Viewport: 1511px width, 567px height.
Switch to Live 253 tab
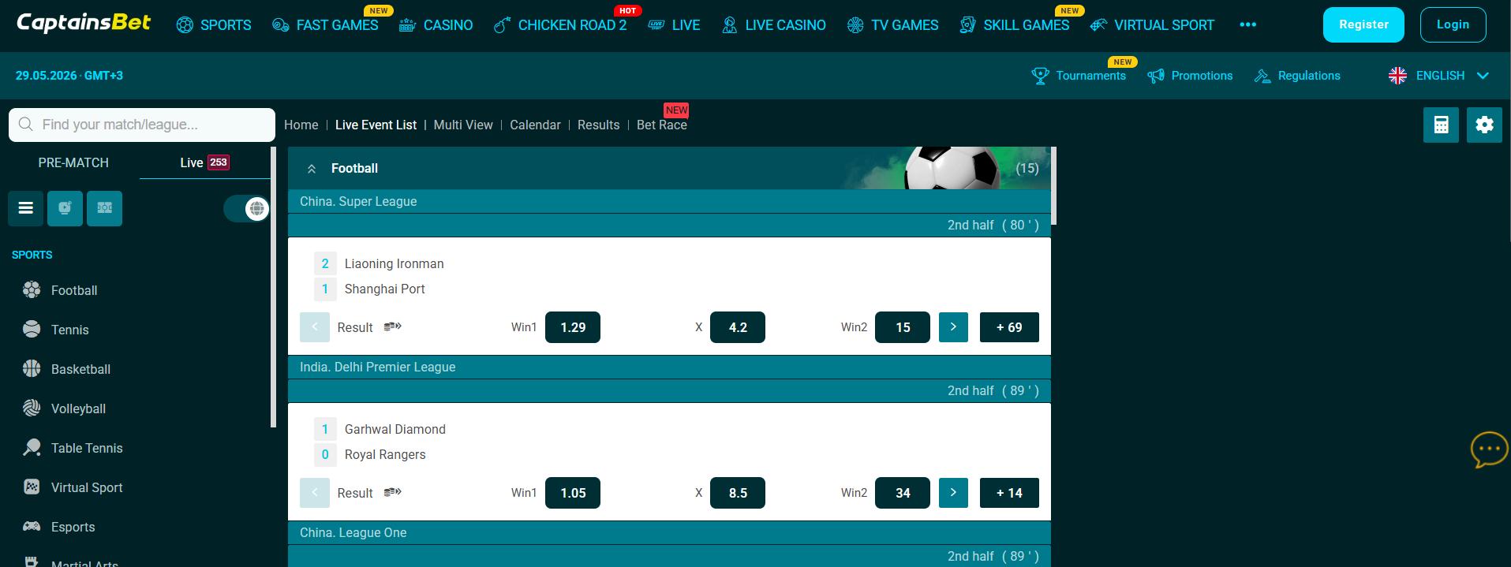(x=204, y=162)
